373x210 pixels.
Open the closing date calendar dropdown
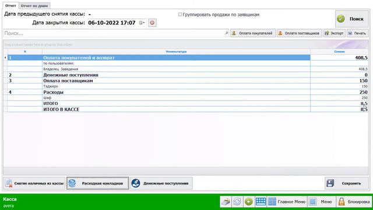pyautogui.click(x=142, y=23)
